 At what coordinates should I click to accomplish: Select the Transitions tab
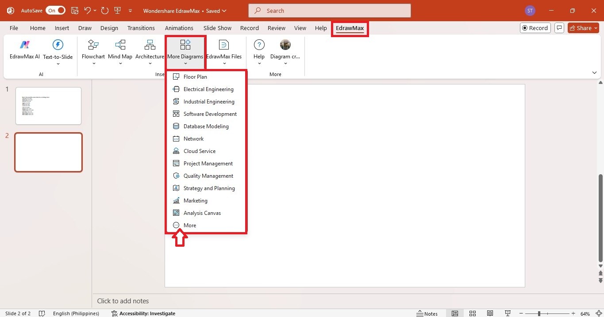[x=141, y=28]
